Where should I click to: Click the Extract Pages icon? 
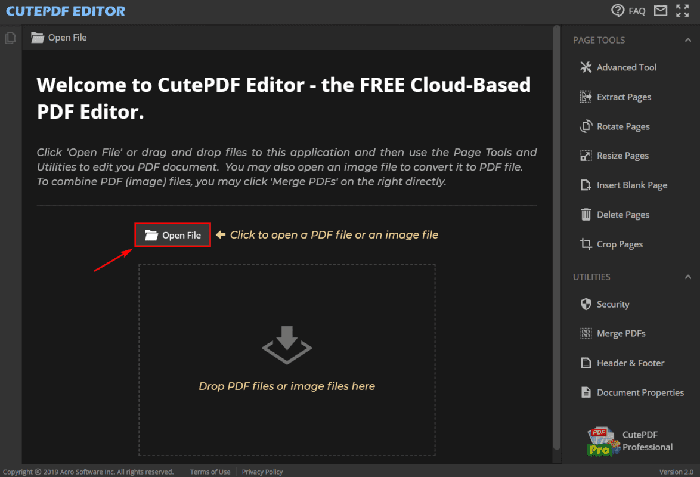click(586, 97)
